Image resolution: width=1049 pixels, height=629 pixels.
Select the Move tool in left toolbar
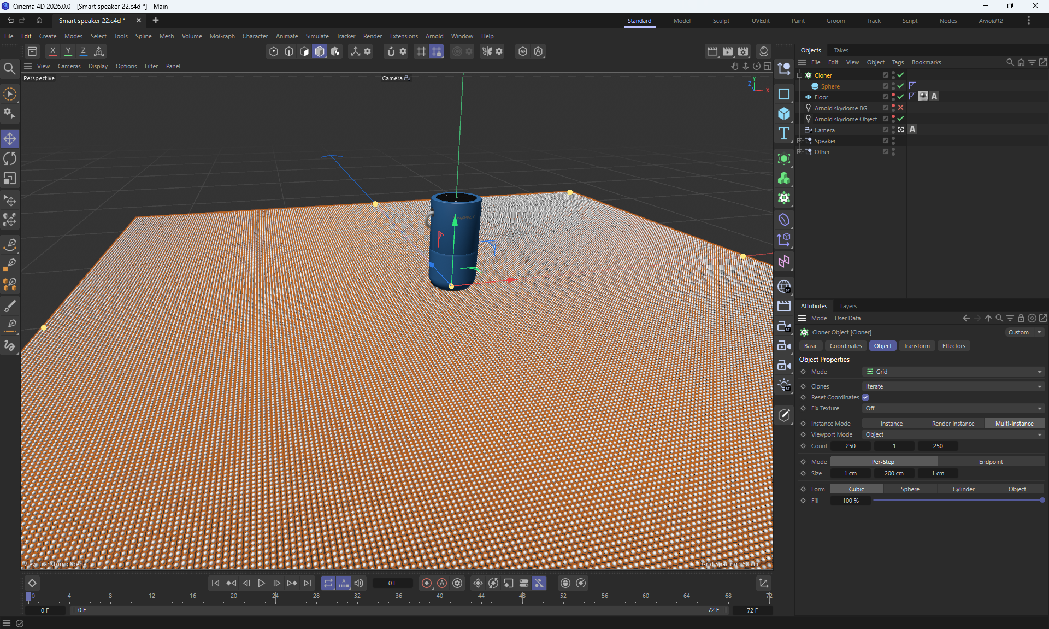pyautogui.click(x=10, y=139)
